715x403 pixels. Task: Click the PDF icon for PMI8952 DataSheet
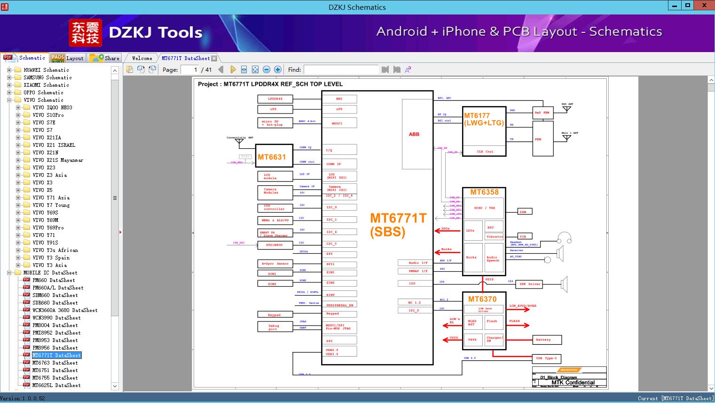[x=26, y=333]
